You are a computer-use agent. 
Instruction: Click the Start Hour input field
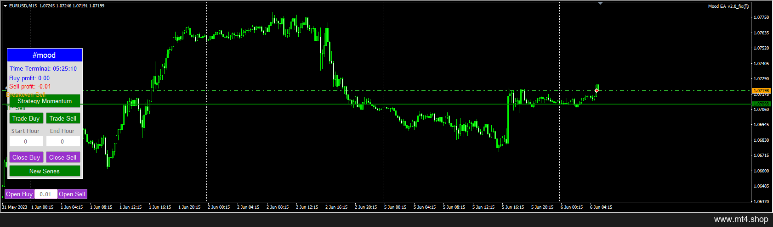point(26,141)
